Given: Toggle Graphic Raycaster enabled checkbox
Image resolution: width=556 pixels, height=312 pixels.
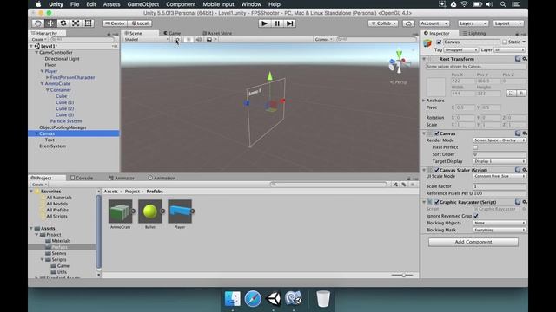Looking at the screenshot, I should point(436,202).
